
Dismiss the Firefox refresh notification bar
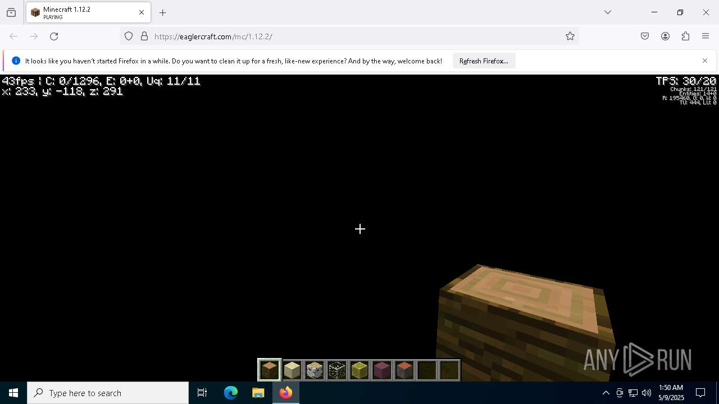click(705, 61)
